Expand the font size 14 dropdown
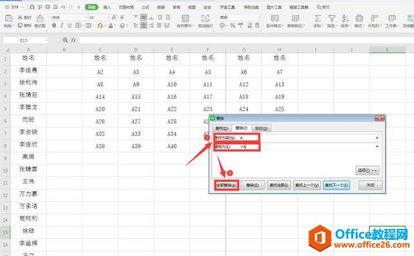The width and height of the screenshot is (414, 256). [x=108, y=17]
